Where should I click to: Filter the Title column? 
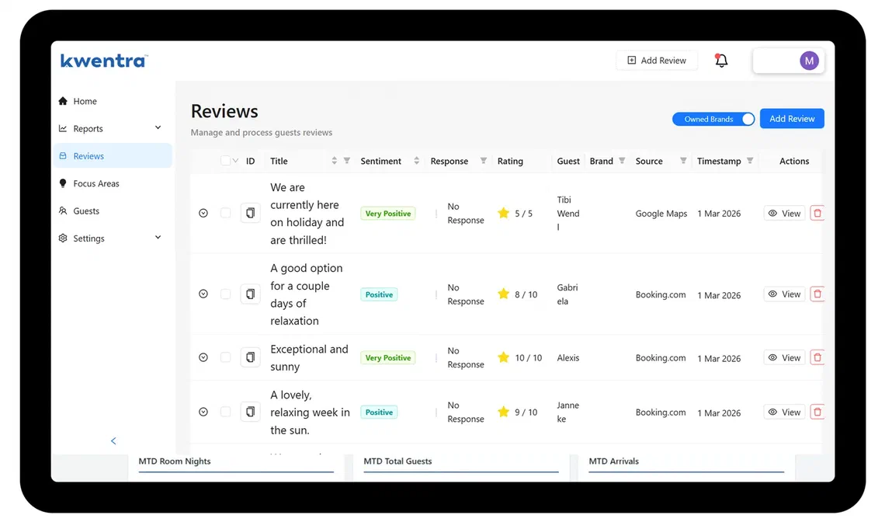click(346, 161)
